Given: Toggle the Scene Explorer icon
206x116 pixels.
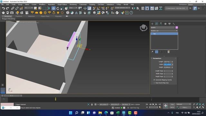Looking at the screenshot, I should [x=143, y=8].
